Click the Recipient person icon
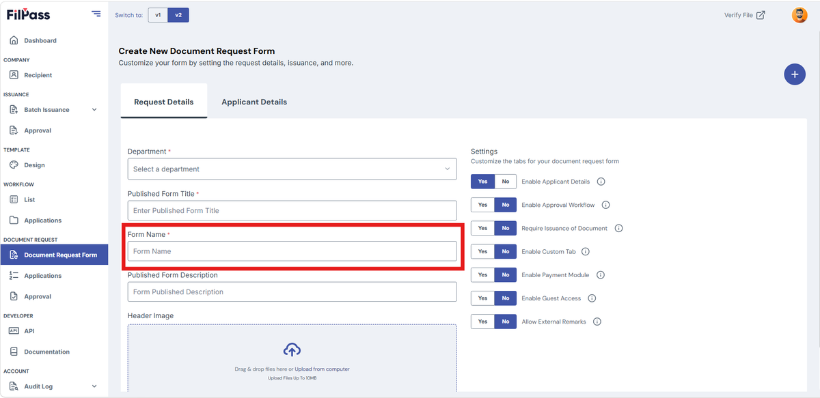This screenshot has width=820, height=398. (x=14, y=75)
